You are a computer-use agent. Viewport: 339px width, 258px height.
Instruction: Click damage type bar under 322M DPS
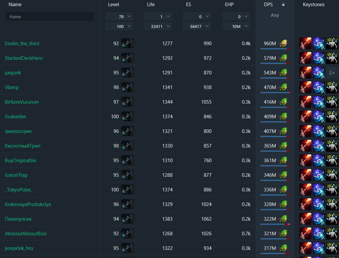click(275, 224)
